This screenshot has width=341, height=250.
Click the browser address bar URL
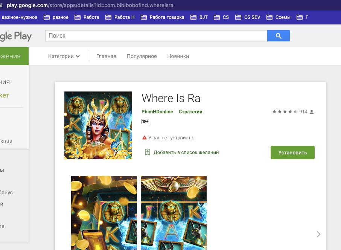pos(90,5)
